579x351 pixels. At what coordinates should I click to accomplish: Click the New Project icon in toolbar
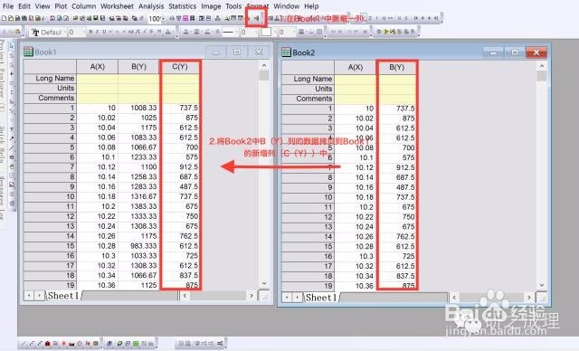click(x=4, y=18)
